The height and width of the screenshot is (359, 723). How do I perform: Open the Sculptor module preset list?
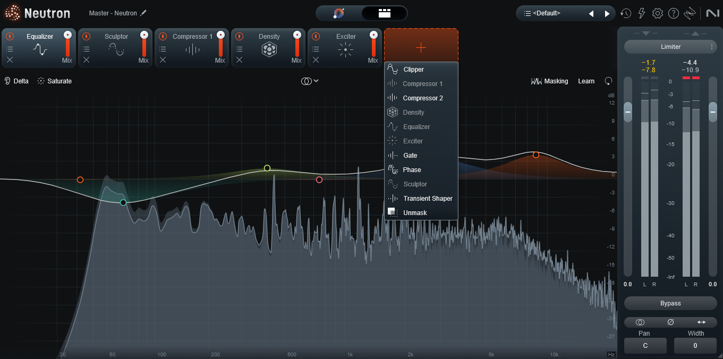pyautogui.click(x=86, y=49)
